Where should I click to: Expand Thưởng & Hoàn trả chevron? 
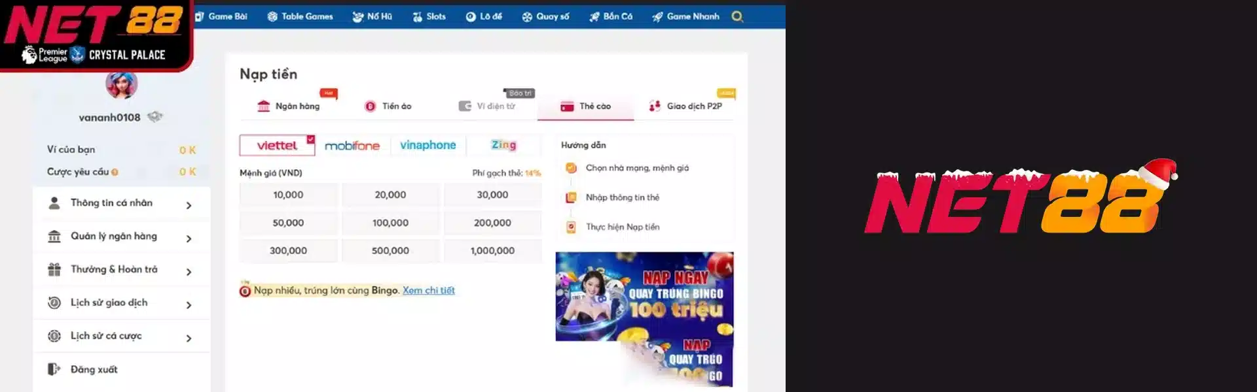pyautogui.click(x=189, y=272)
